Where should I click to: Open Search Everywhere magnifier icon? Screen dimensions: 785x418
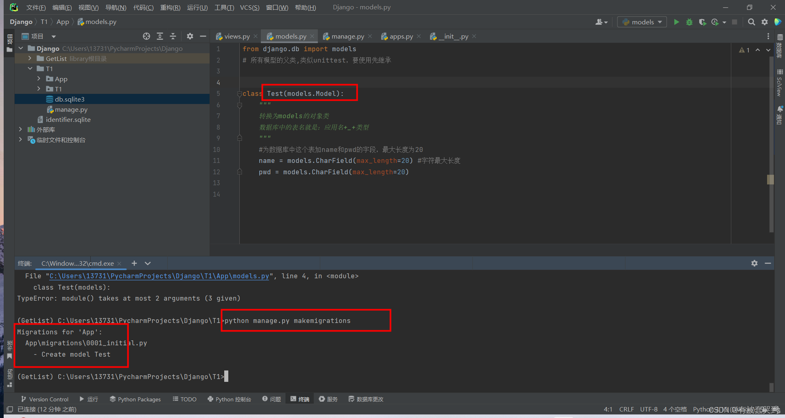[x=752, y=22]
